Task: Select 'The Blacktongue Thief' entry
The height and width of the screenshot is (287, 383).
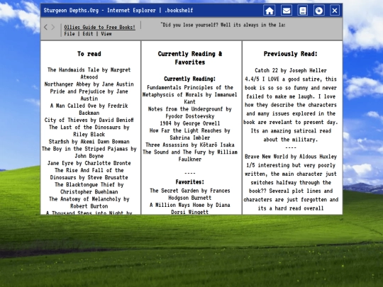Action: point(89,188)
